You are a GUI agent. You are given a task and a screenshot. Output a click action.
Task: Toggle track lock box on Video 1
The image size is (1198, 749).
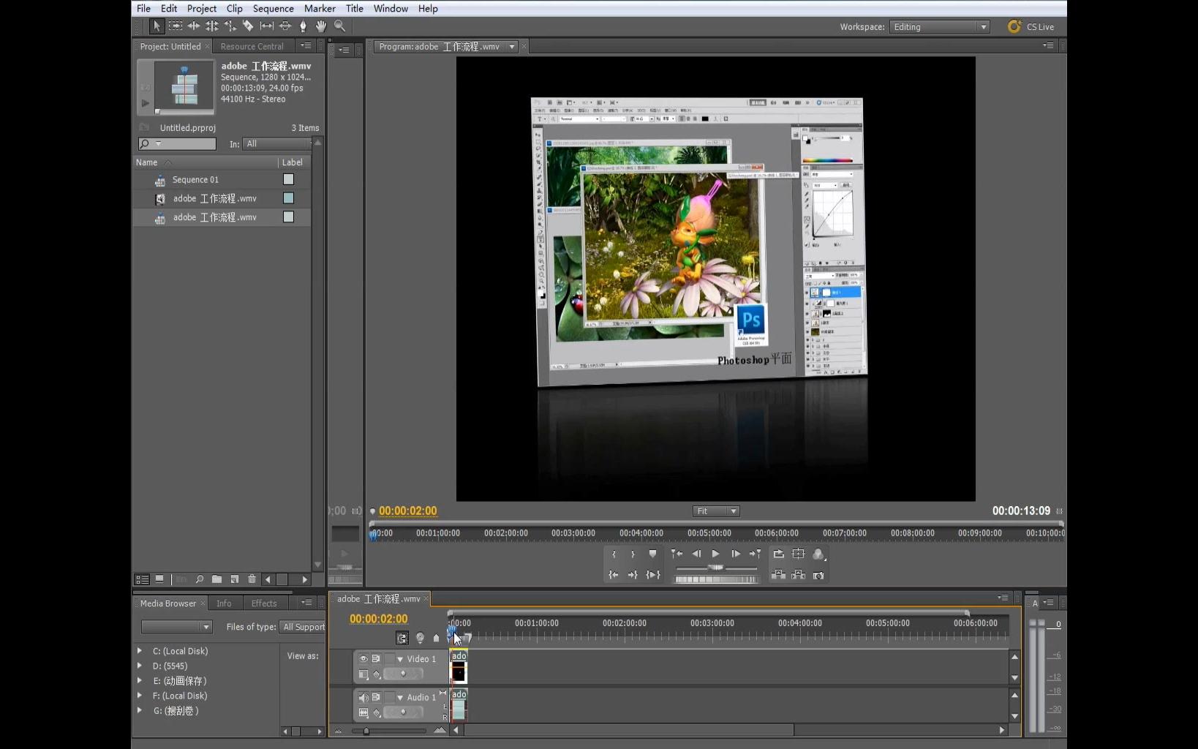click(x=390, y=659)
